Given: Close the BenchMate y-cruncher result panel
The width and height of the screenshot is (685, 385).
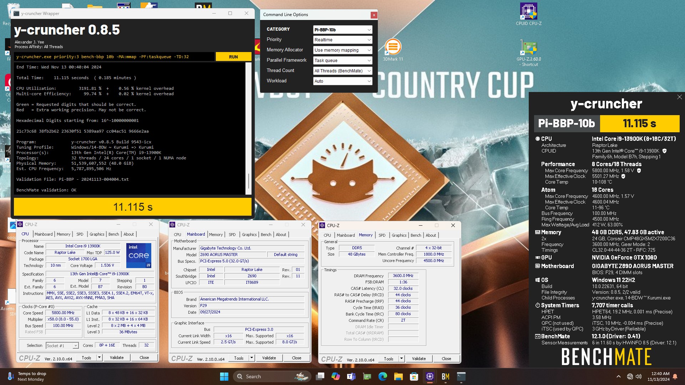Looking at the screenshot, I should [679, 97].
